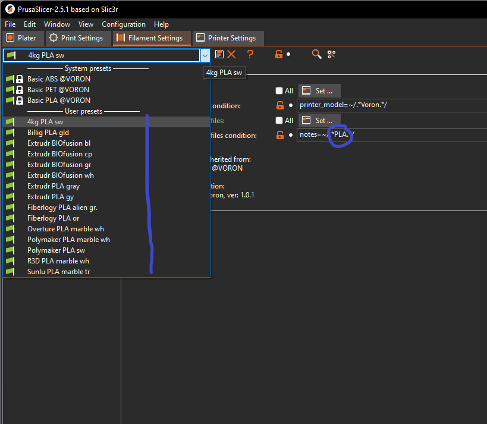Delete the current filament preset
Viewport: 487px width, 424px height.
click(231, 54)
